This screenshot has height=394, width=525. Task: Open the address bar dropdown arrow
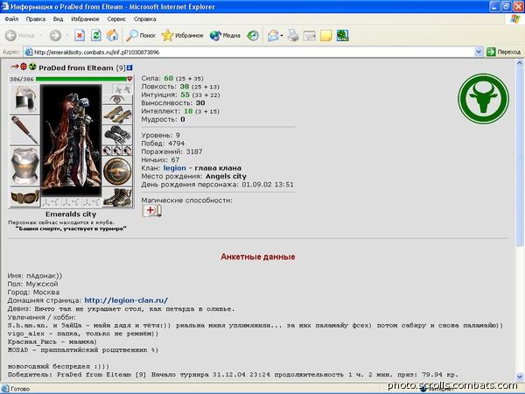pos(479,52)
